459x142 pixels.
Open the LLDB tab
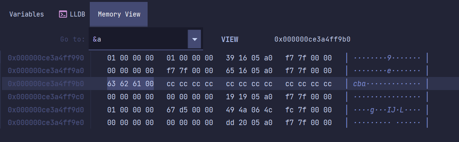click(x=72, y=14)
